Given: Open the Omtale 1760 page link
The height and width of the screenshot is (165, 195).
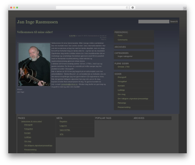Looking at the screenshot, I should (x=124, y=67).
